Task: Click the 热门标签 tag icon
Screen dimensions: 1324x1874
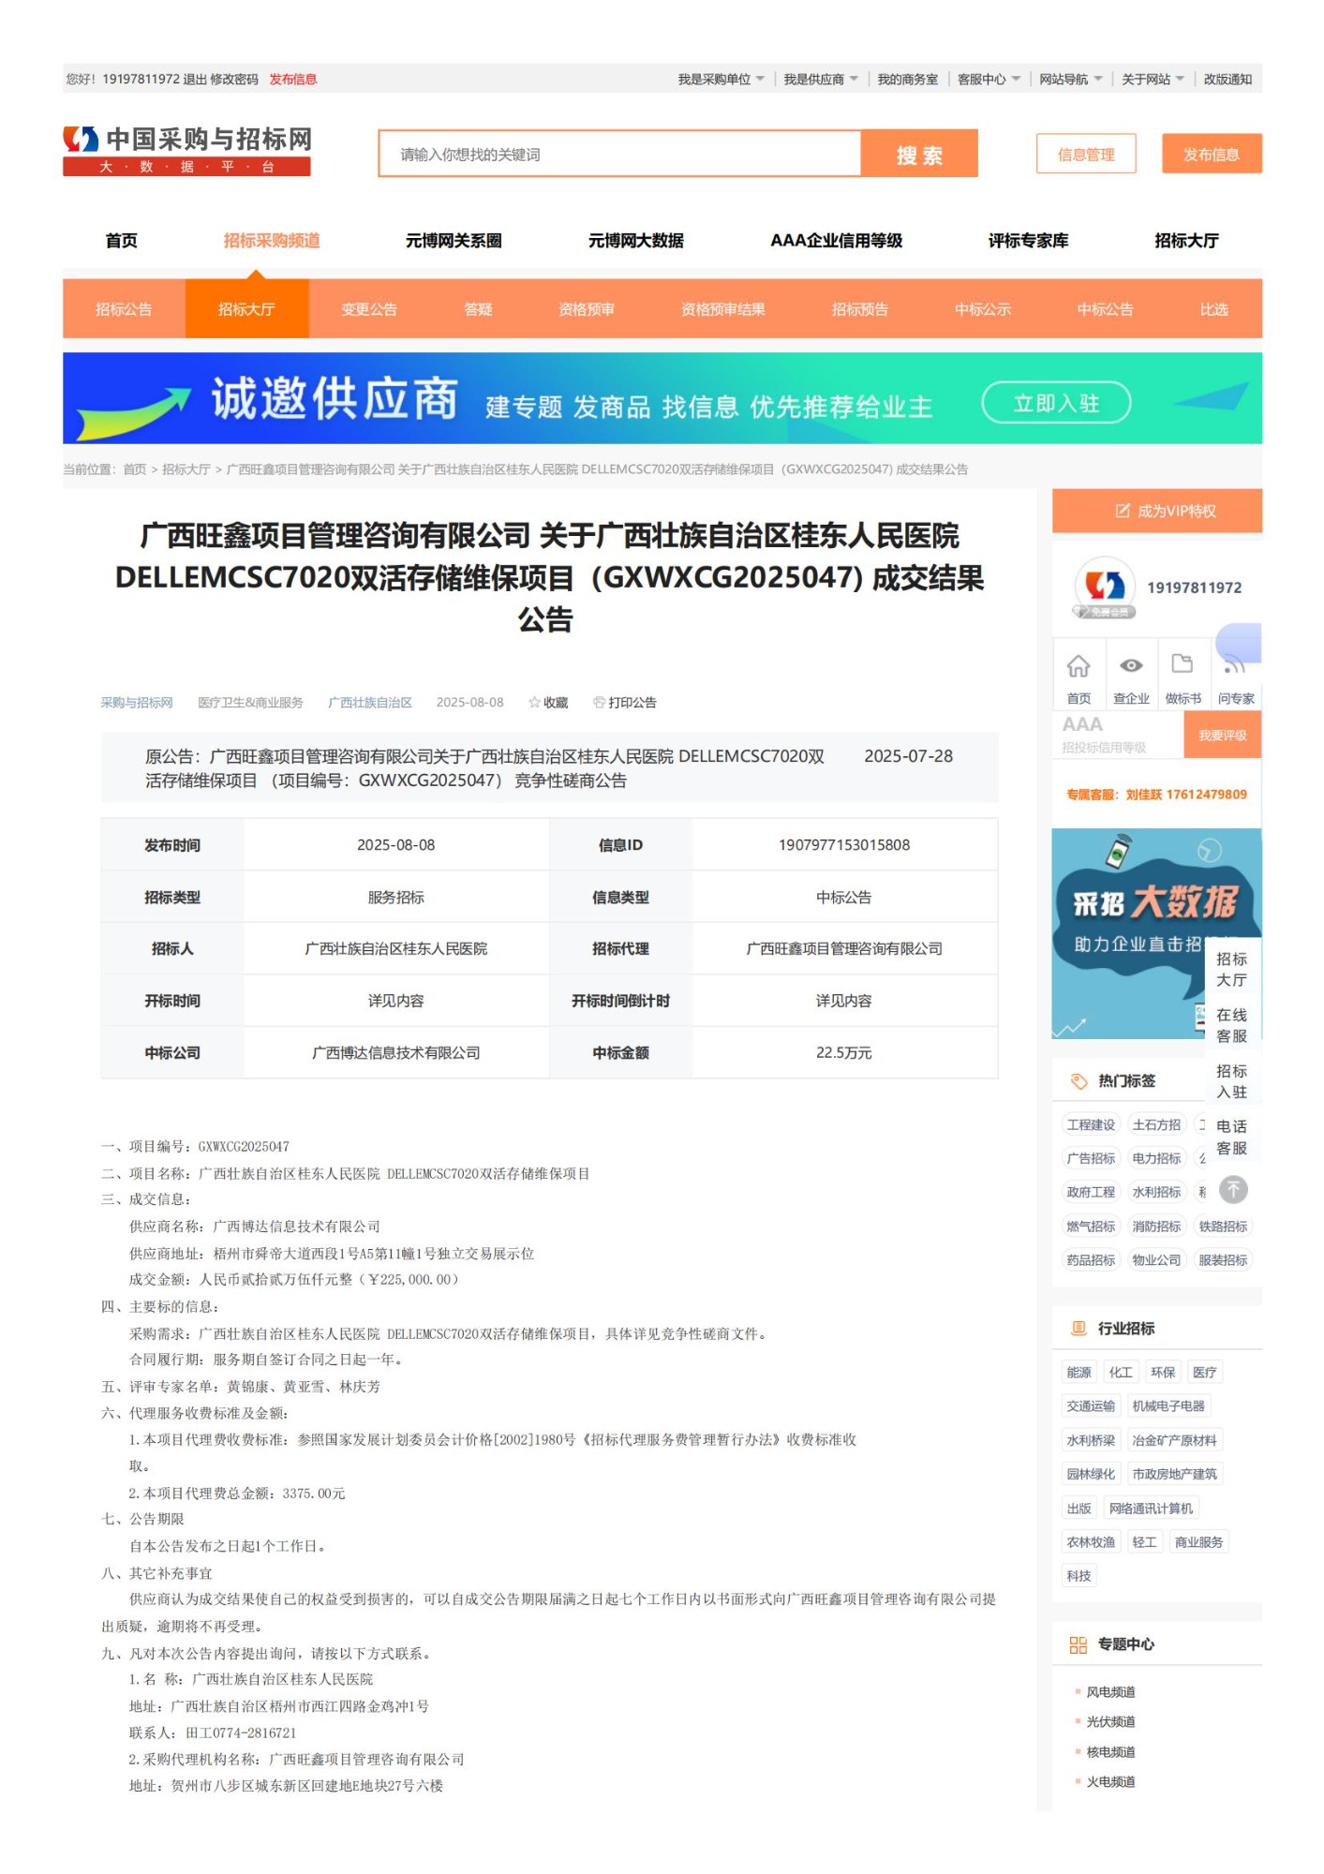Action: [1079, 1080]
